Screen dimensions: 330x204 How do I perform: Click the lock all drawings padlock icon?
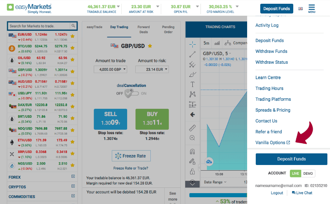click(x=192, y=172)
